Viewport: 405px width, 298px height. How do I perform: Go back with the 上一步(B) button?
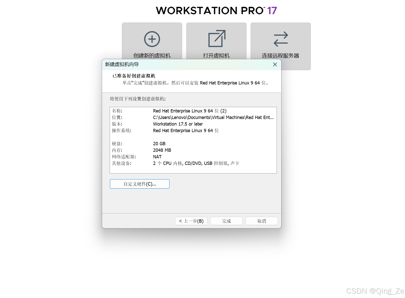click(191, 221)
